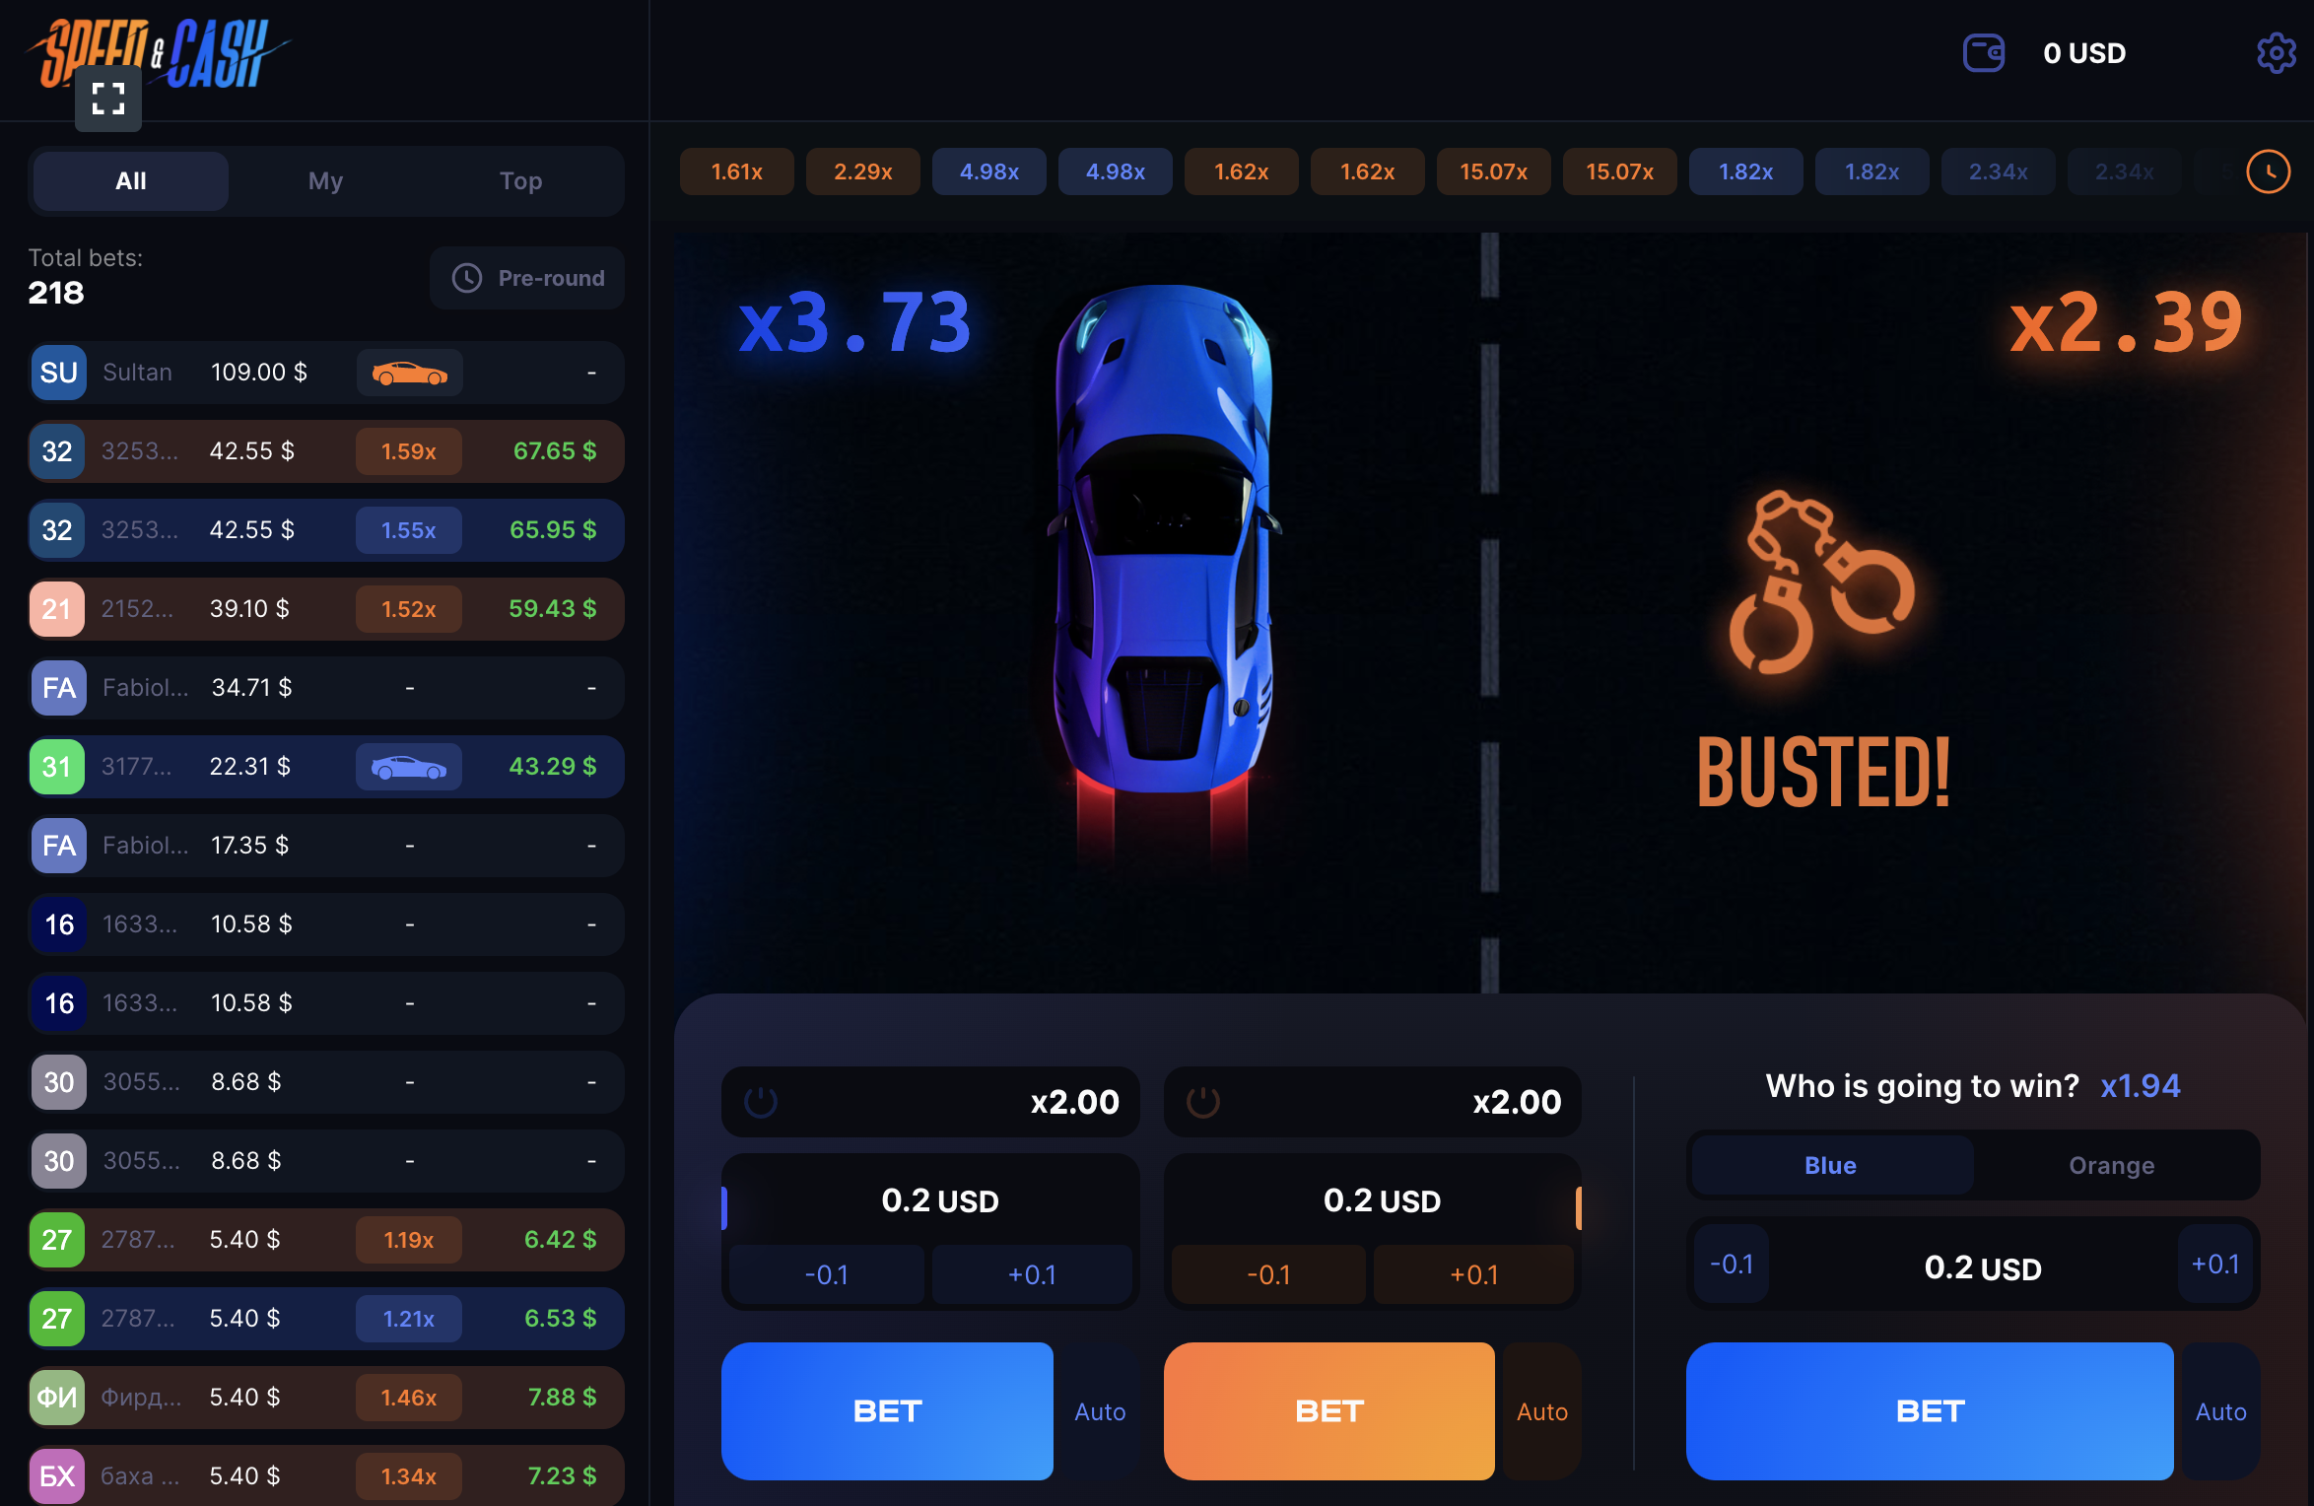
Task: Click Sultan's orange car icon
Action: [x=409, y=373]
